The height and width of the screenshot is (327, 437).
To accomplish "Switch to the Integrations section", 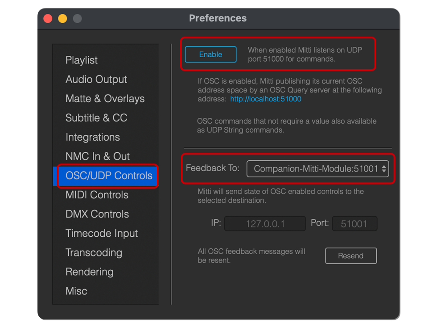I will 93,137.
